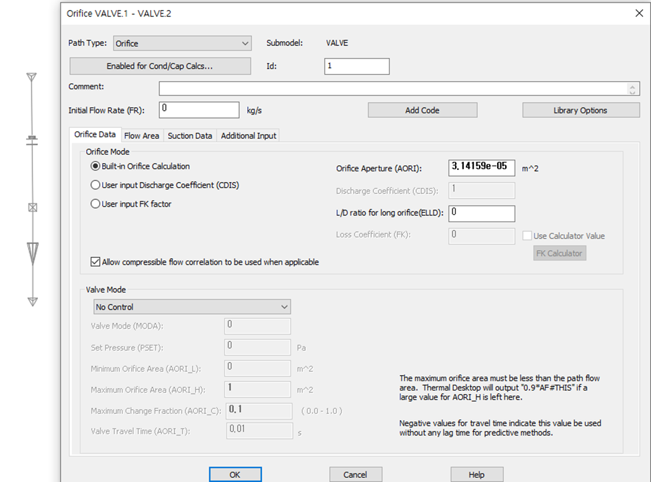Click the Orifice Aperture (AORI) value field
The width and height of the screenshot is (651, 482).
tap(482, 168)
